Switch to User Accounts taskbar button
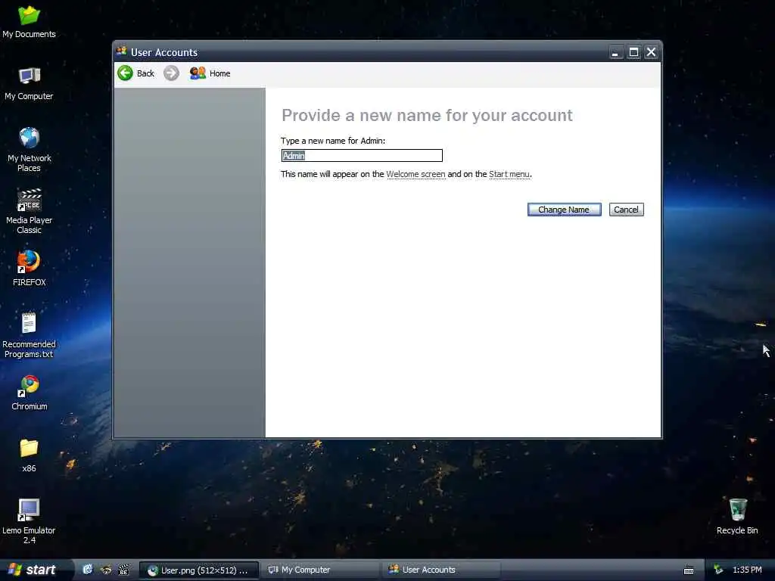Screen dimensions: 775x581 pyautogui.click(x=442, y=570)
